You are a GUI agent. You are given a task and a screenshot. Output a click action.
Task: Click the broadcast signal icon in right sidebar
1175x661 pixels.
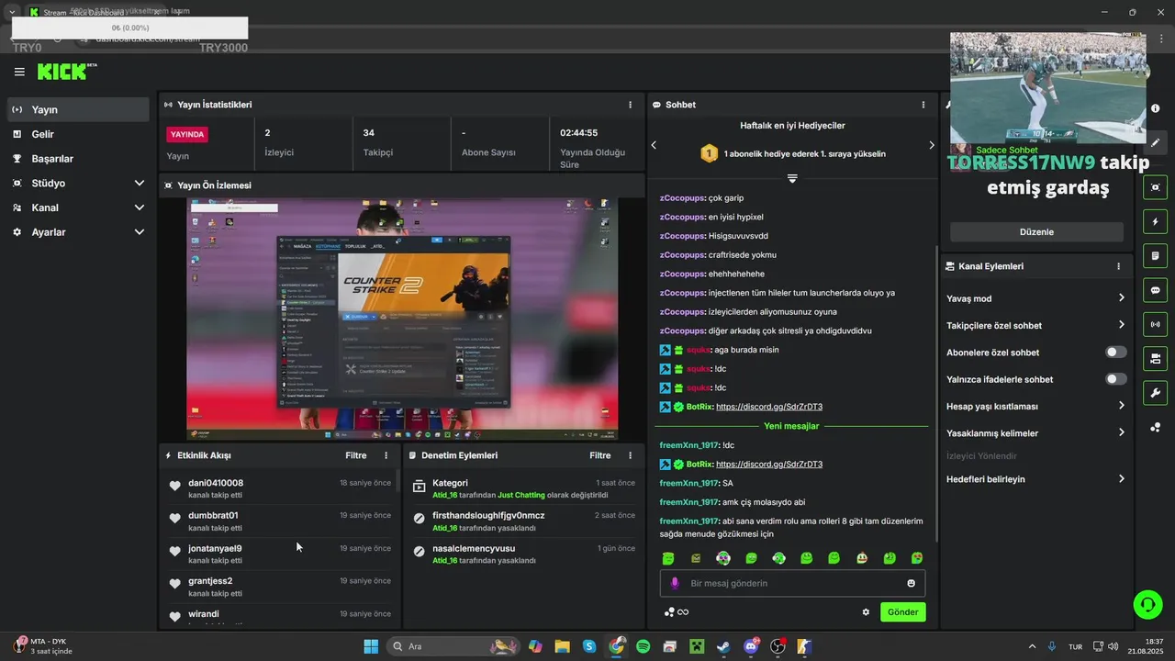1155,324
